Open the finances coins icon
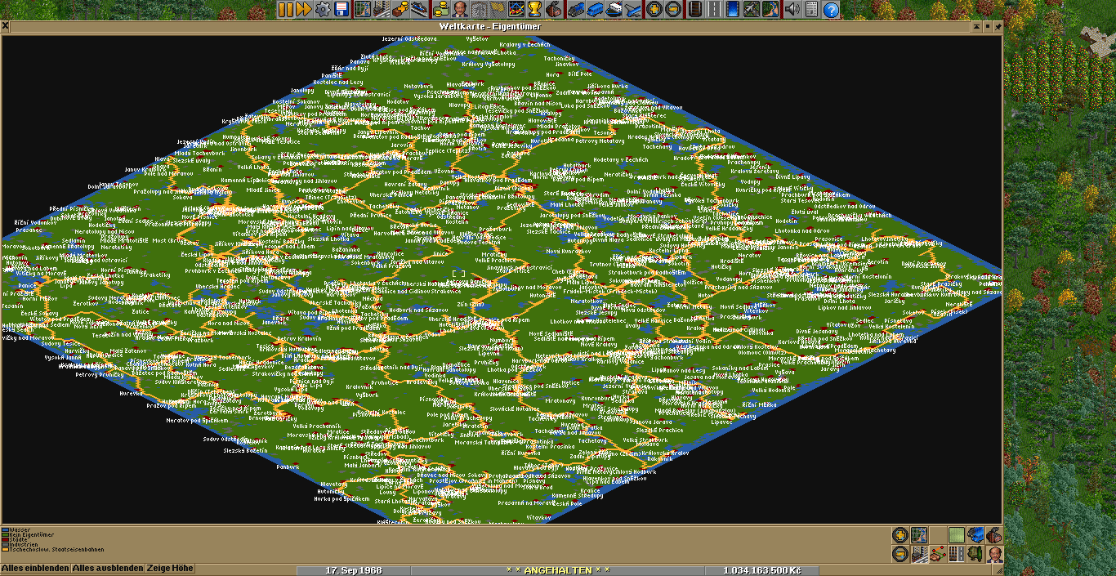Image resolution: width=1116 pixels, height=576 pixels. [x=440, y=10]
